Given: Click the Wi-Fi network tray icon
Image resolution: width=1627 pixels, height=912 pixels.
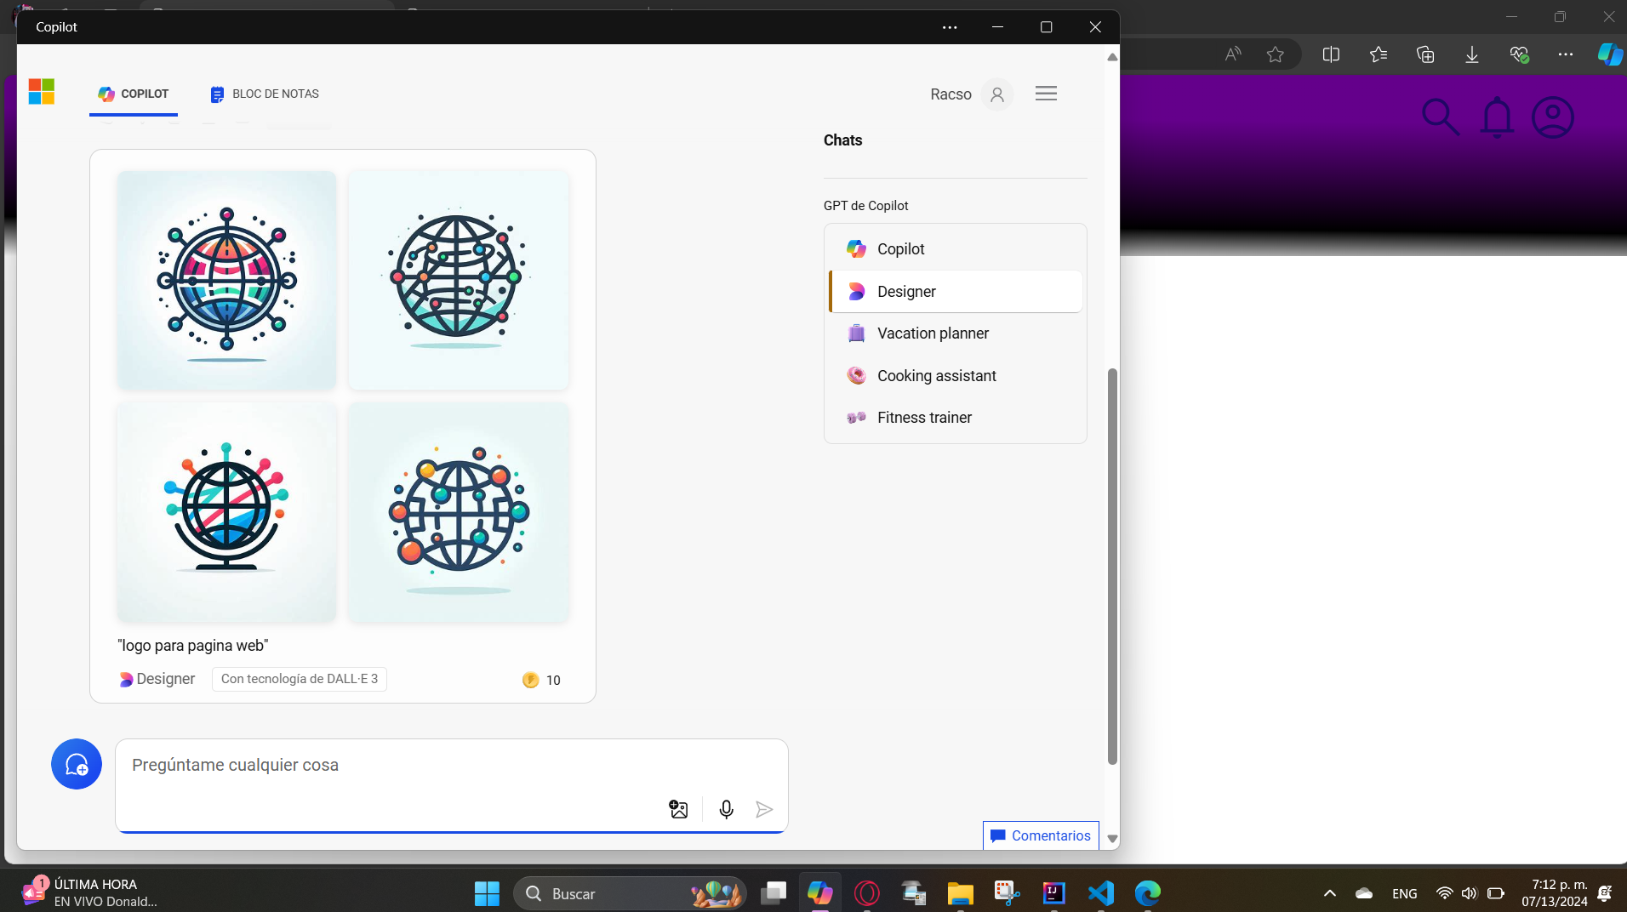Looking at the screenshot, I should (1444, 893).
